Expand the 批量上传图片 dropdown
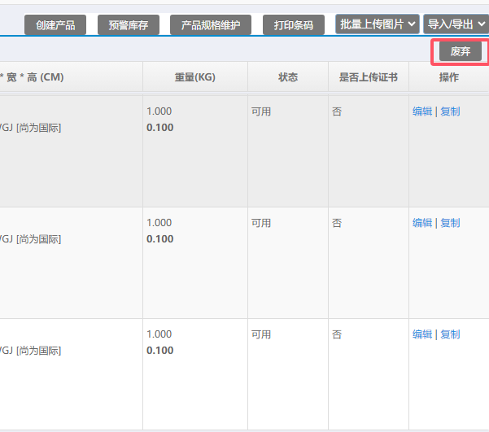Image resolution: width=489 pixels, height=432 pixels. tap(378, 24)
